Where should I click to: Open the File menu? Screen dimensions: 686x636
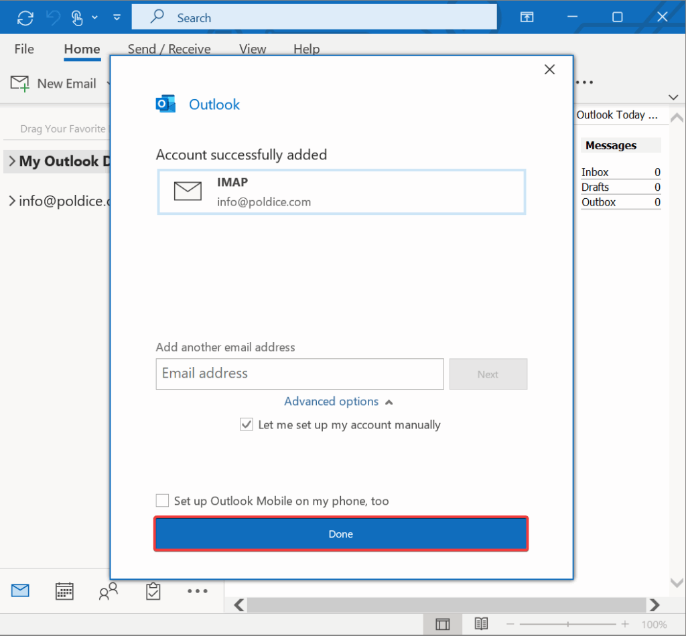24,49
